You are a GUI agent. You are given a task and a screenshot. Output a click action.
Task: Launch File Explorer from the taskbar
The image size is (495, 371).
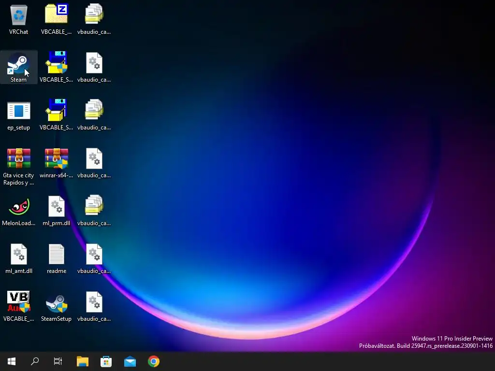click(x=83, y=361)
